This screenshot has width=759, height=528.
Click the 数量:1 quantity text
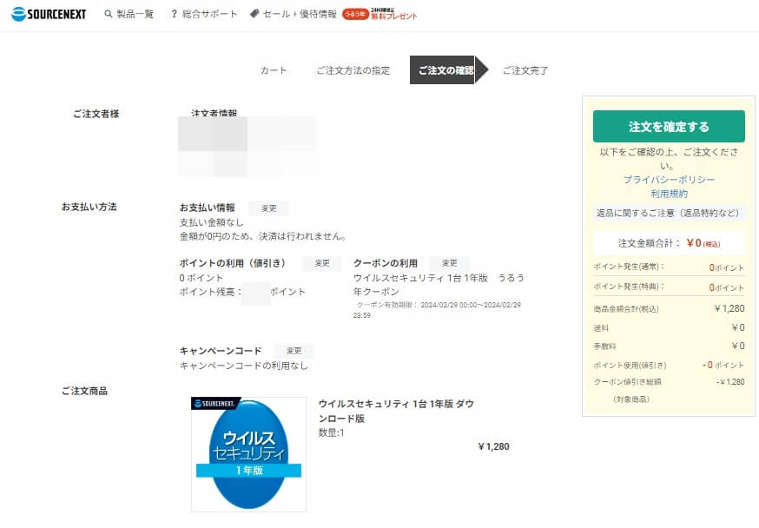331,432
